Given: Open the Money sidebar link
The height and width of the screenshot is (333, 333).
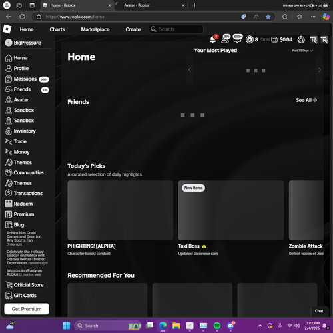Looking at the screenshot, I should (x=21, y=152).
